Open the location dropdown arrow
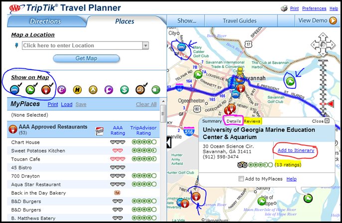This screenshot has width=342, height=223. coord(146,45)
